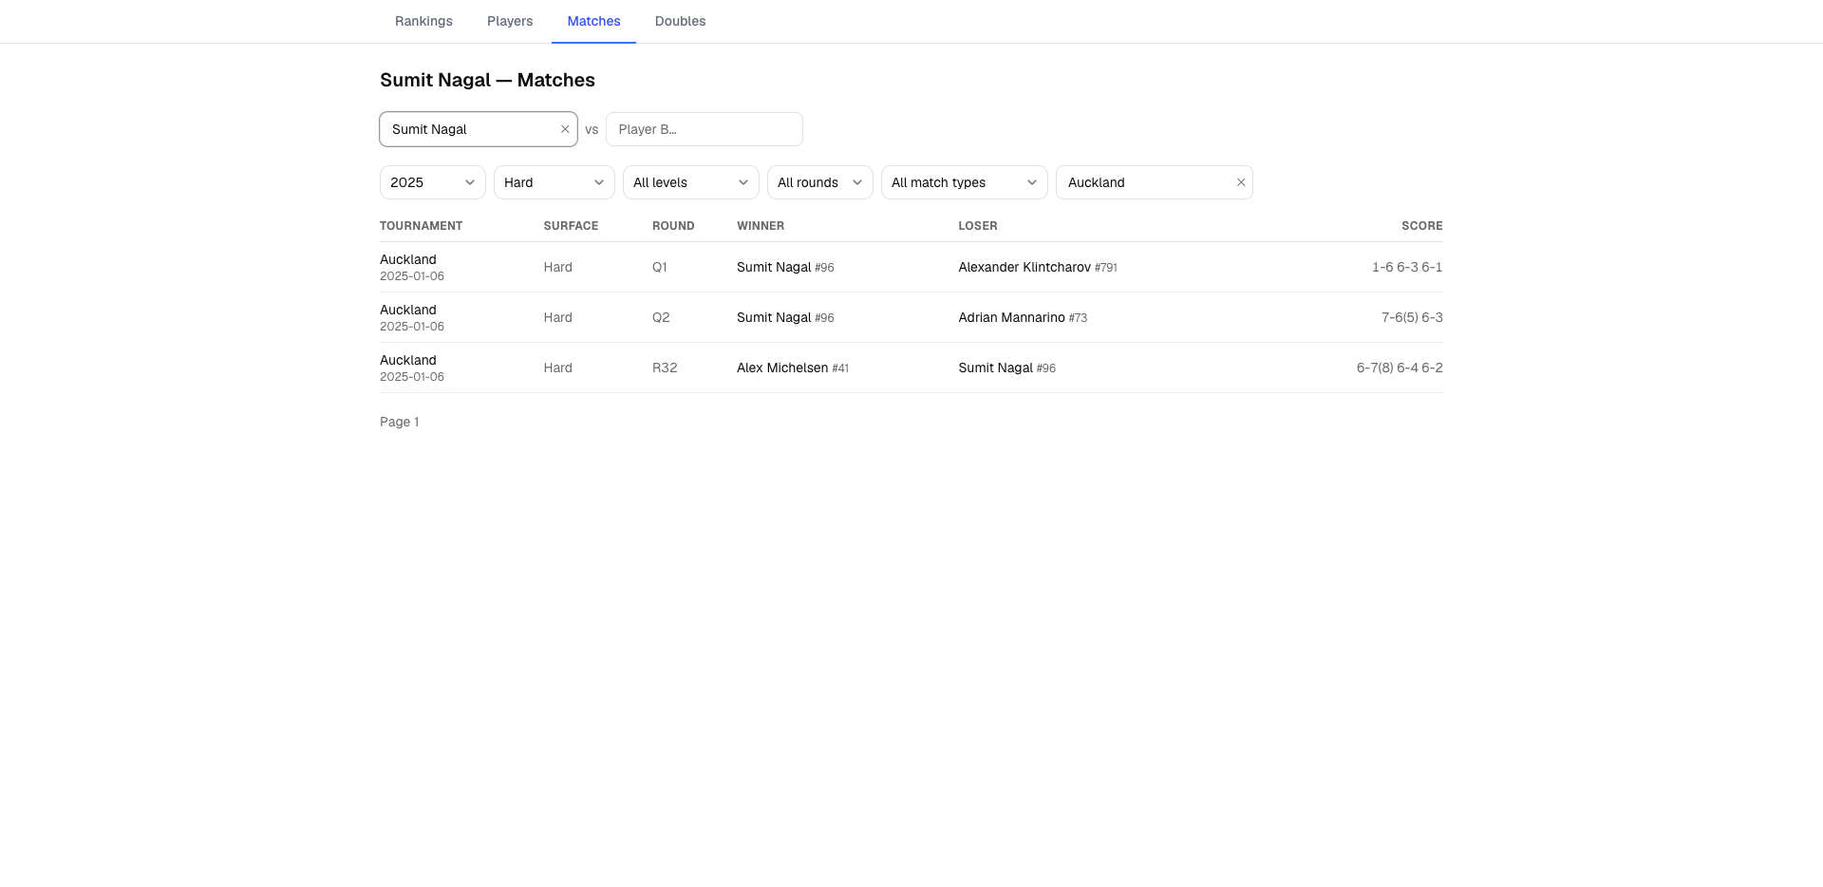Click the ROUND column header
1823x887 pixels.
(x=673, y=226)
